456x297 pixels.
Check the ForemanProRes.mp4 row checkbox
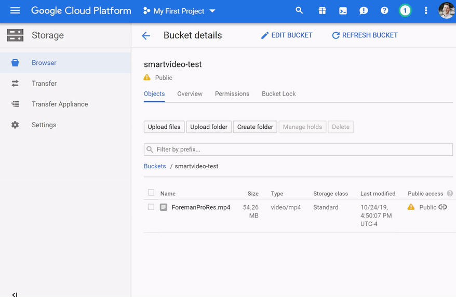(151, 207)
